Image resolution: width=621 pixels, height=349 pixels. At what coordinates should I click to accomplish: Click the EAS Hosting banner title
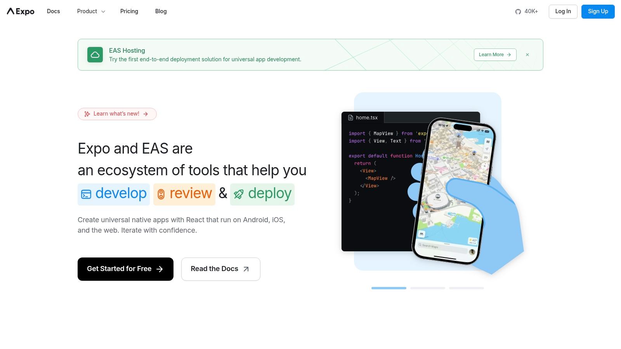pyautogui.click(x=127, y=50)
